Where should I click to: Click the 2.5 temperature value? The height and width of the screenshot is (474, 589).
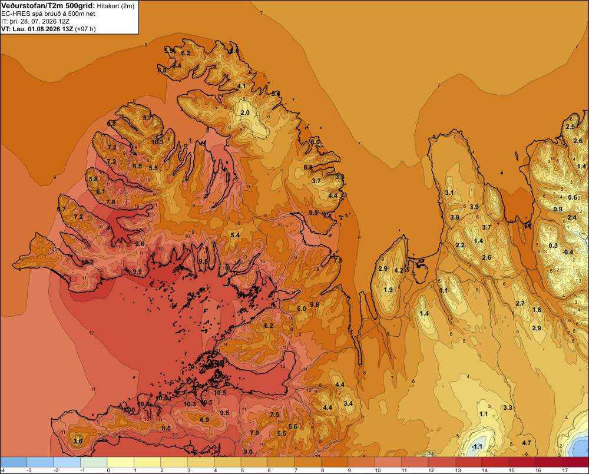click(x=570, y=127)
